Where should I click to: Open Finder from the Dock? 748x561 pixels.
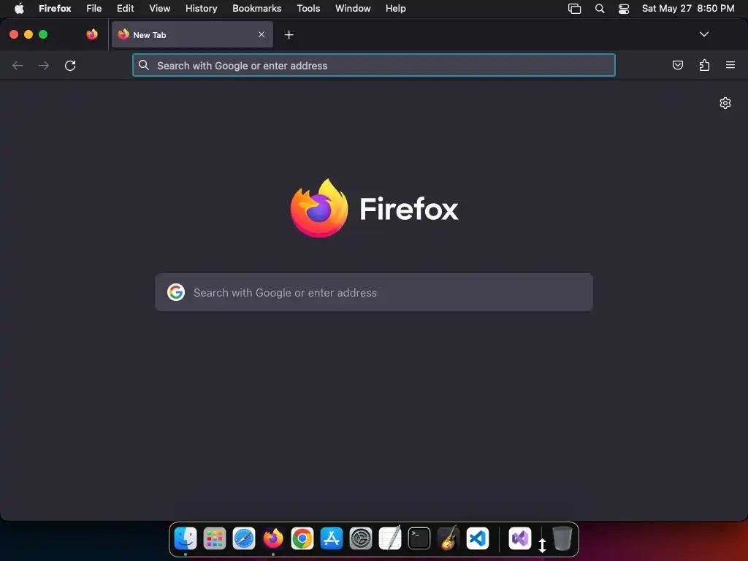tap(186, 538)
